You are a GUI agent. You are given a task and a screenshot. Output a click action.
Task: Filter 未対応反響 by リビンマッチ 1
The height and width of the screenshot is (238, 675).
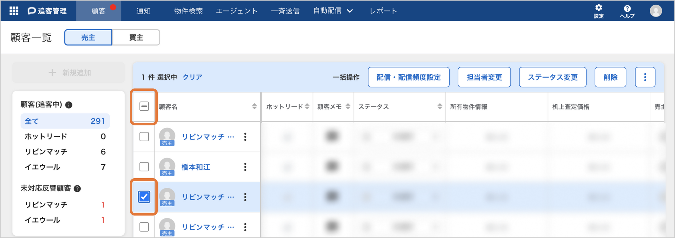tap(65, 205)
